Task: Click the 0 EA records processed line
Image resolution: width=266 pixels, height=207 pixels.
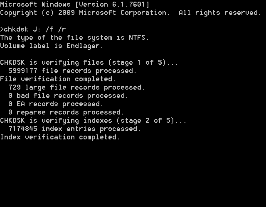Action: (x=56, y=104)
